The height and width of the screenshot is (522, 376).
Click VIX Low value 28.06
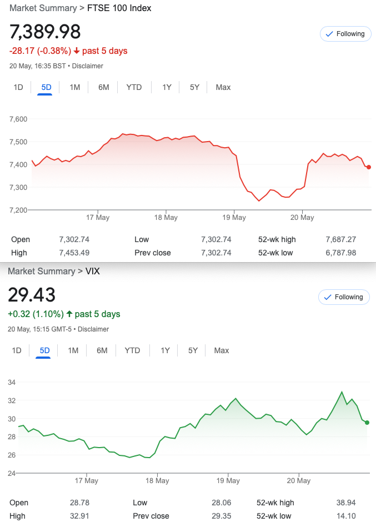[x=222, y=503]
